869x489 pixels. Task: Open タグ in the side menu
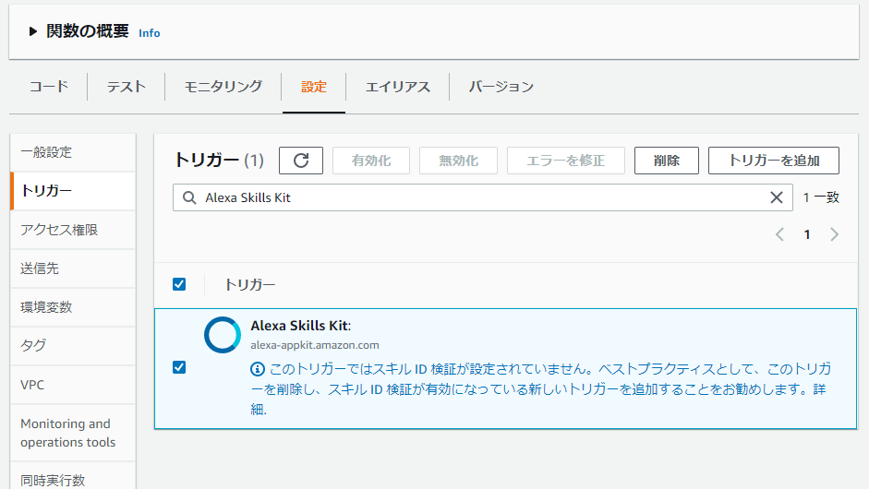[73, 346]
